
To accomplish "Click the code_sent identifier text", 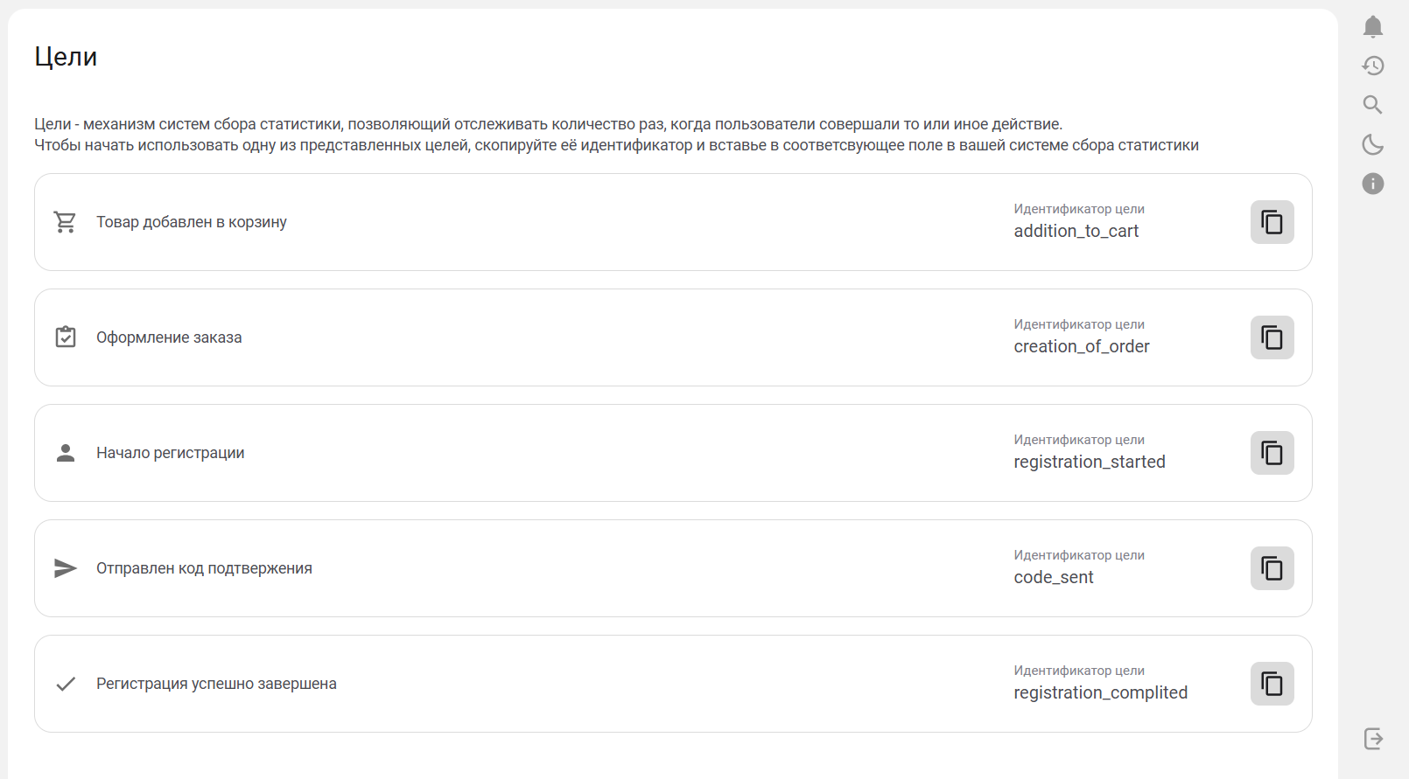I will 1054,577.
